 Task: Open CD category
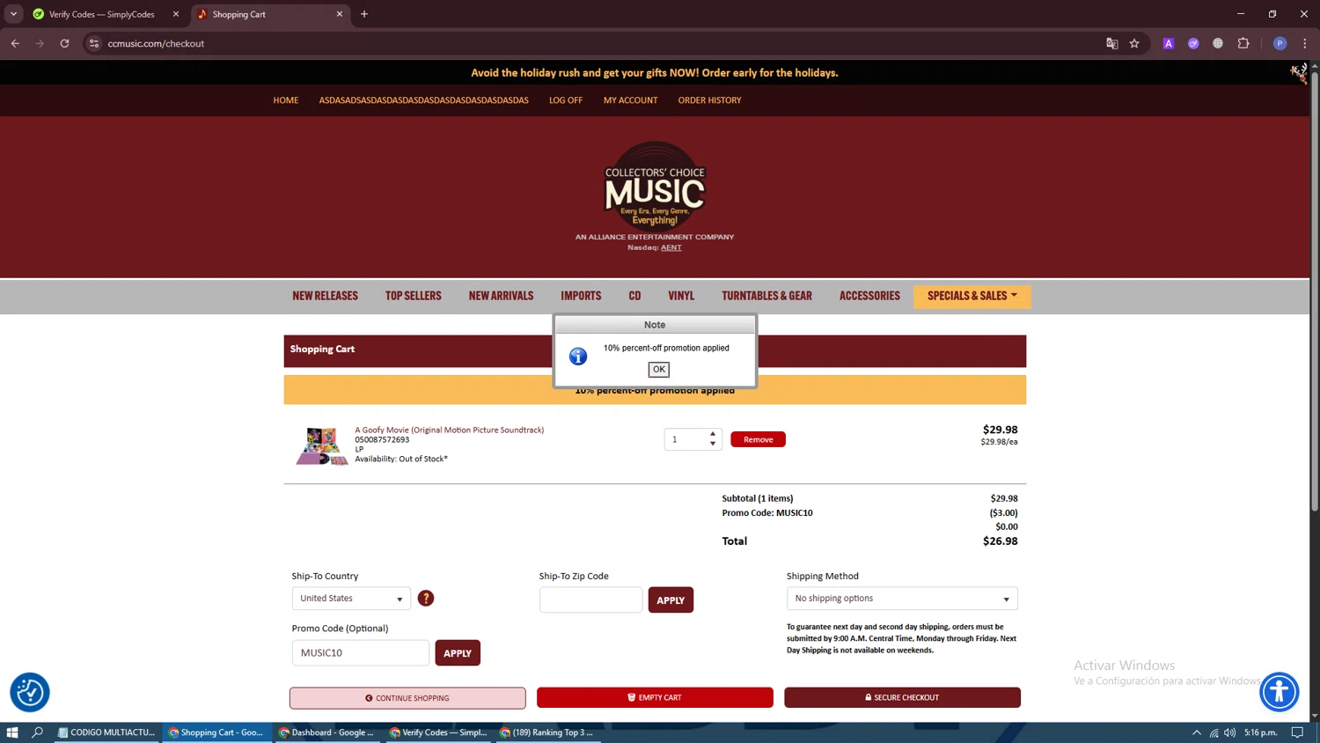tap(634, 296)
